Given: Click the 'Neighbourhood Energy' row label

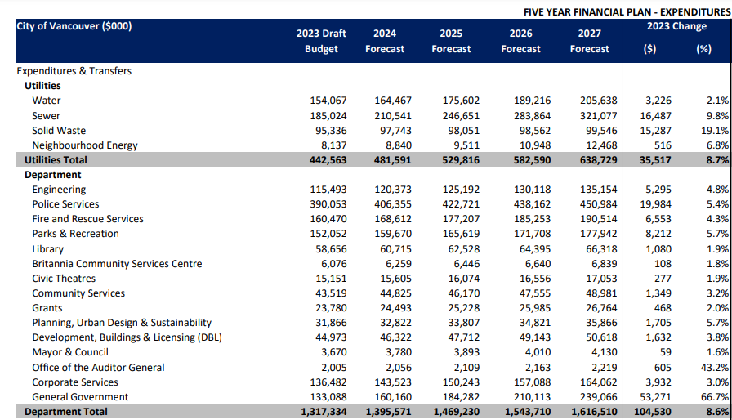Looking at the screenshot, I should pos(85,145).
